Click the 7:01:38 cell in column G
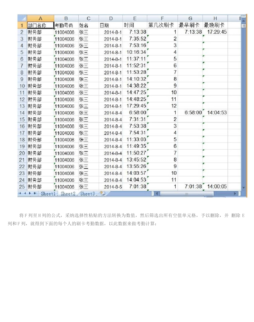The width and height of the screenshot is (254, 322). [x=190, y=187]
